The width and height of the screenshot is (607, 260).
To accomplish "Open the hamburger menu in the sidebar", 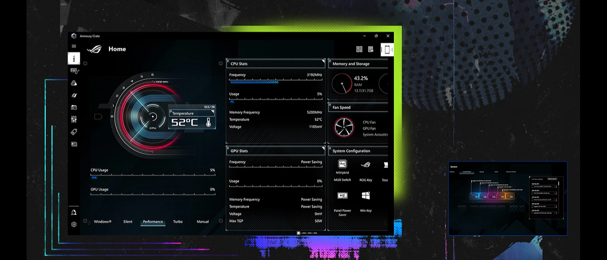I will pyautogui.click(x=74, y=46).
